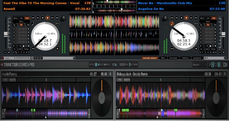
Task: Open the history tab
Action: coord(185,58)
